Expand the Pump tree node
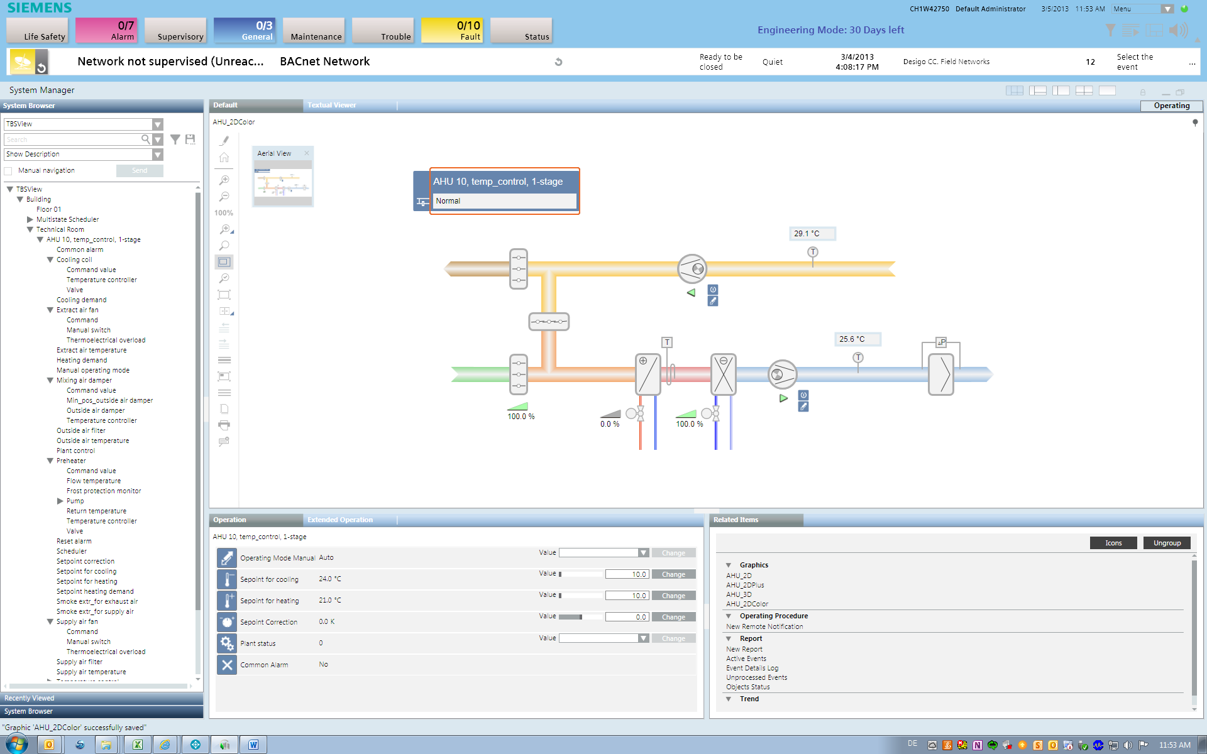Image resolution: width=1207 pixels, height=754 pixels. (x=60, y=501)
